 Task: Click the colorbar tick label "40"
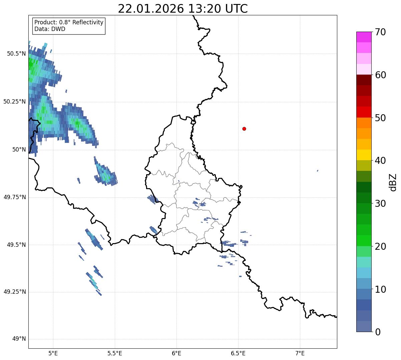coord(380,161)
